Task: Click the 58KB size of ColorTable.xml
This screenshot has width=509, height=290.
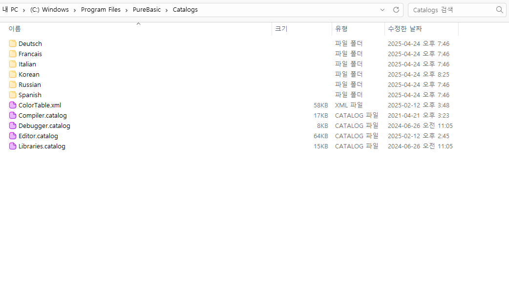Action: (321, 105)
